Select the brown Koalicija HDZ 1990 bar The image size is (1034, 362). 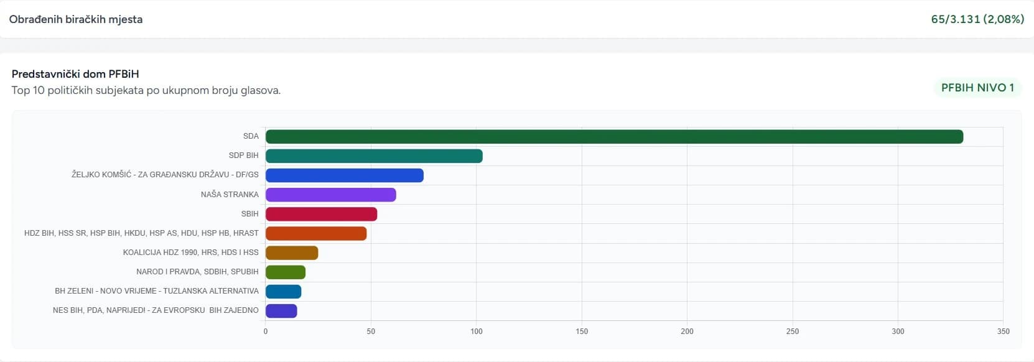[292, 253]
